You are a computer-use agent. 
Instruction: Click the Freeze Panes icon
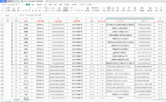(142, 8)
